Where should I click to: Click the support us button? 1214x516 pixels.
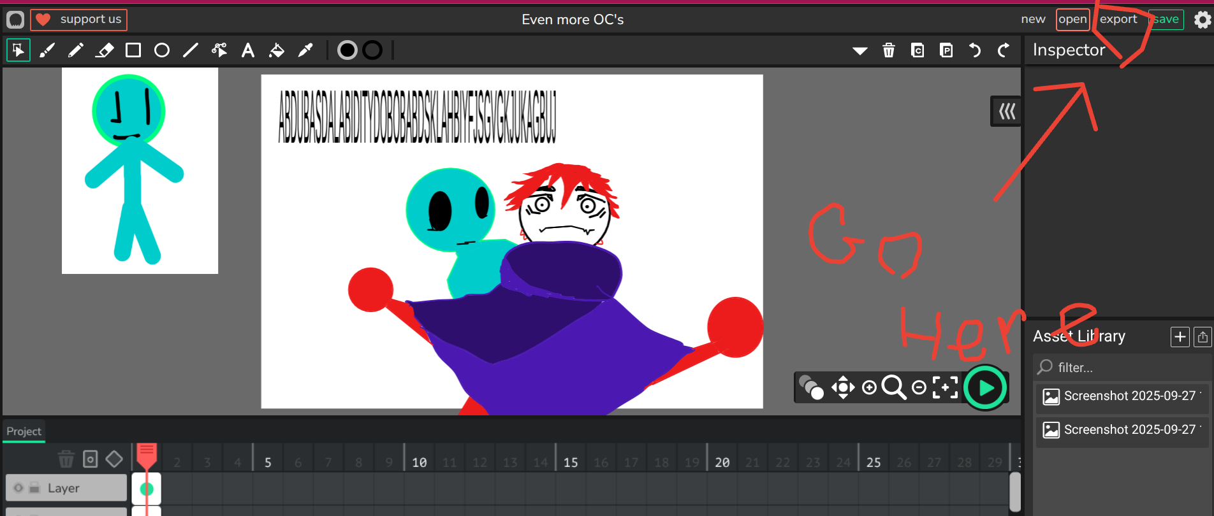pyautogui.click(x=79, y=20)
